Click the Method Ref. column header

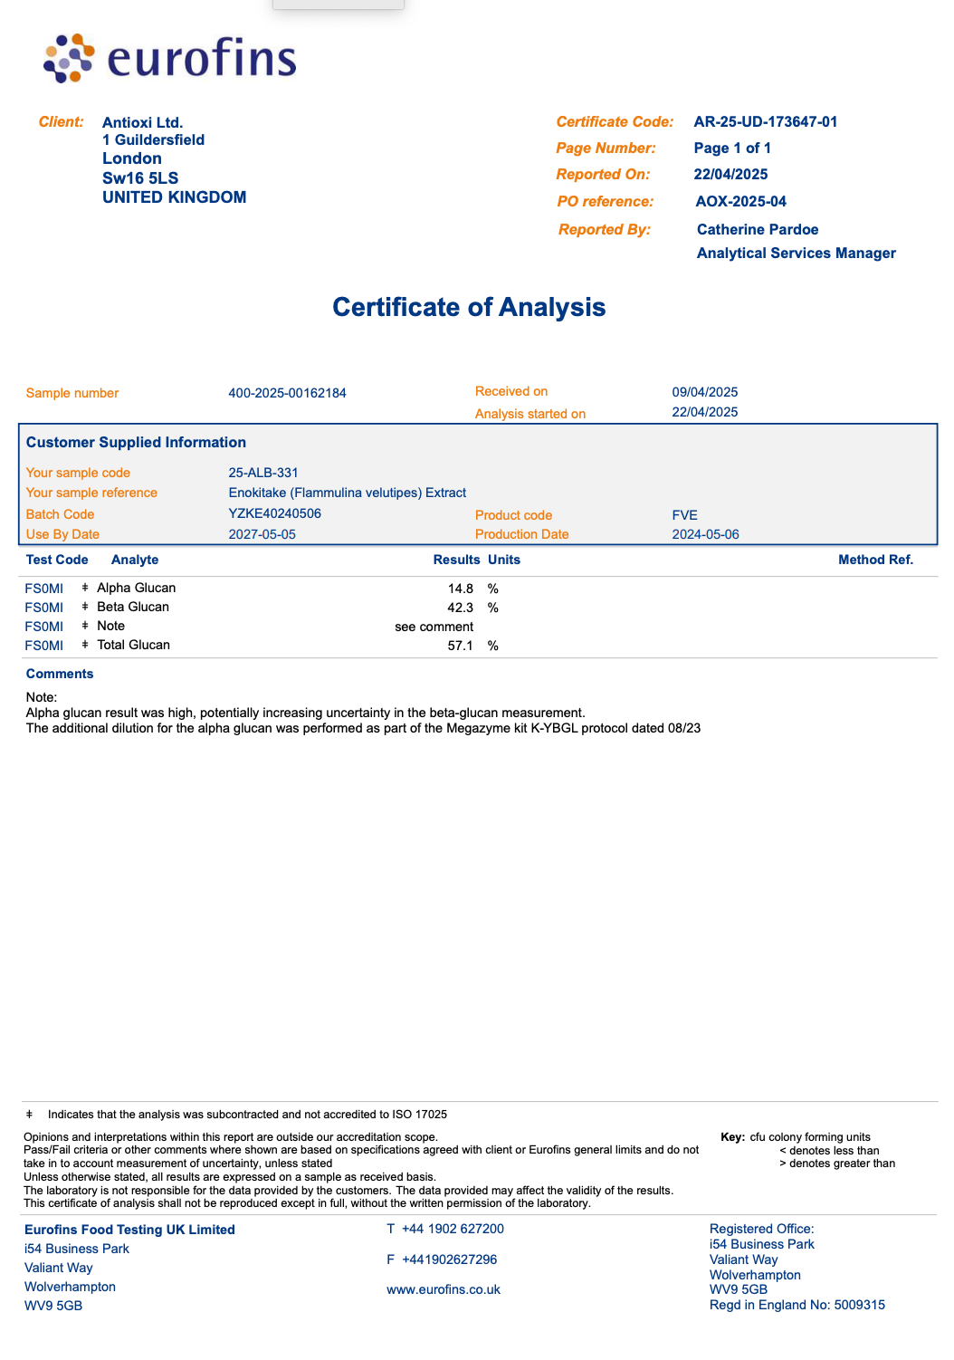coord(875,560)
